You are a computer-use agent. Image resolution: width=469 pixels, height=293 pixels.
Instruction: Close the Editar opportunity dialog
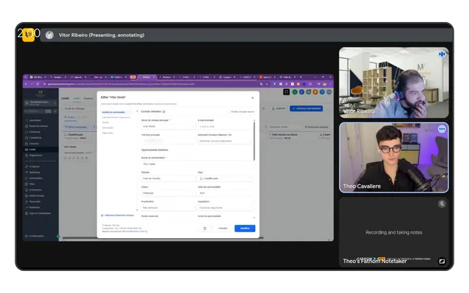[x=252, y=97]
